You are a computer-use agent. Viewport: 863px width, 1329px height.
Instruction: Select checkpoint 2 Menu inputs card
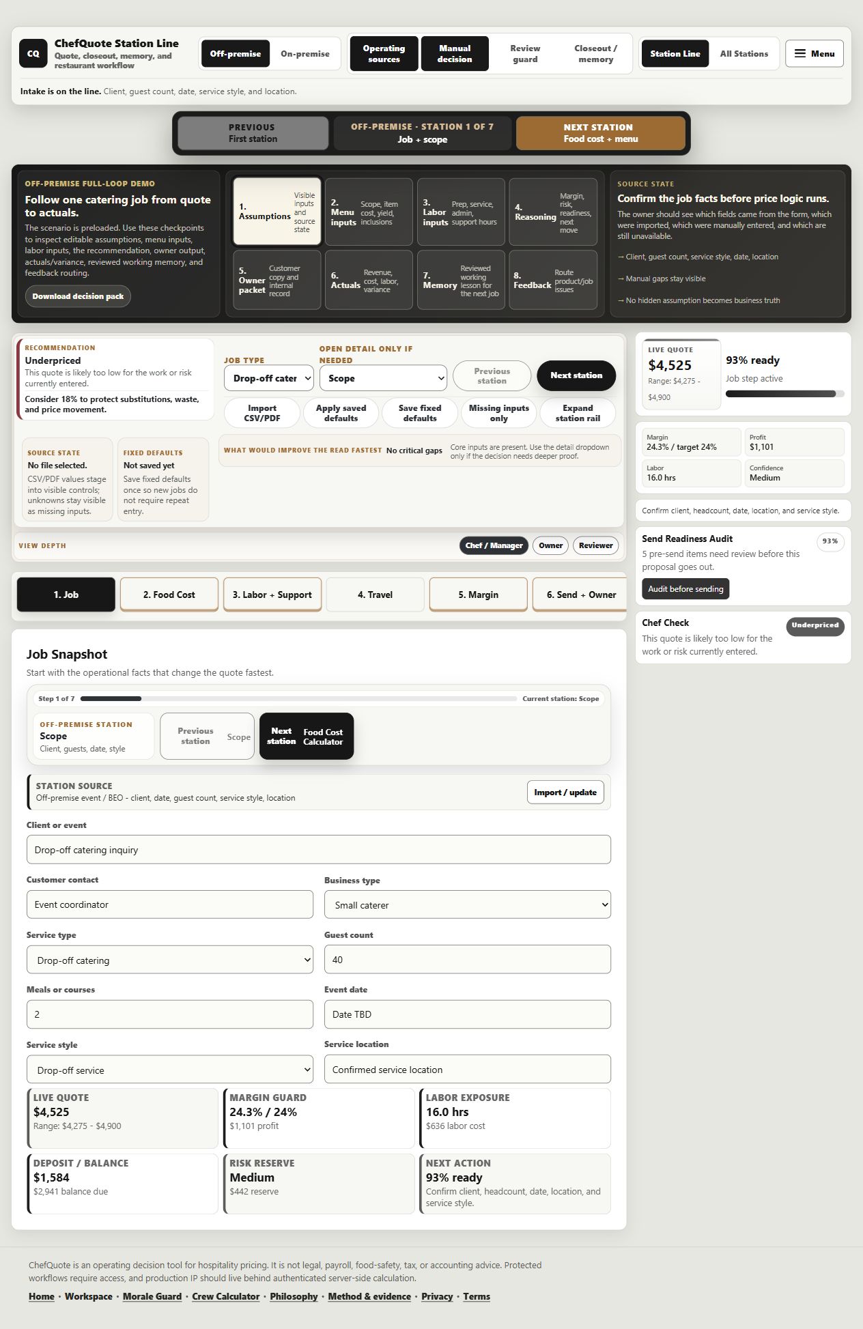[x=369, y=212]
